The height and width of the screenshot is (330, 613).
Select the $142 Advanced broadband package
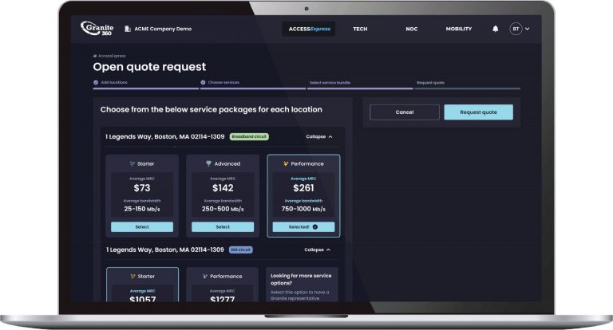coord(223,226)
